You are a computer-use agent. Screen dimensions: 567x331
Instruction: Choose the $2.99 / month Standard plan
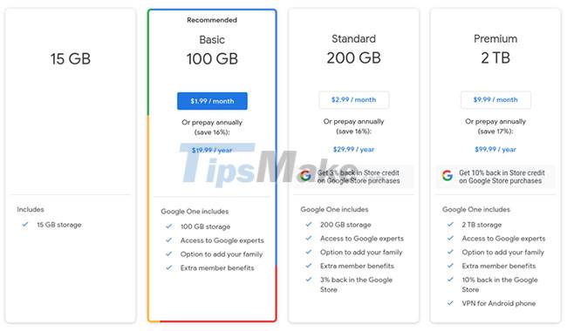click(353, 99)
